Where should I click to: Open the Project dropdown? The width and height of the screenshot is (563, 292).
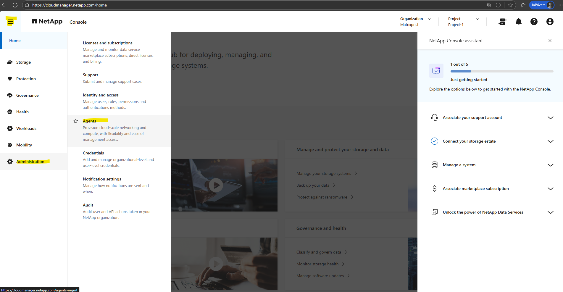(x=463, y=22)
